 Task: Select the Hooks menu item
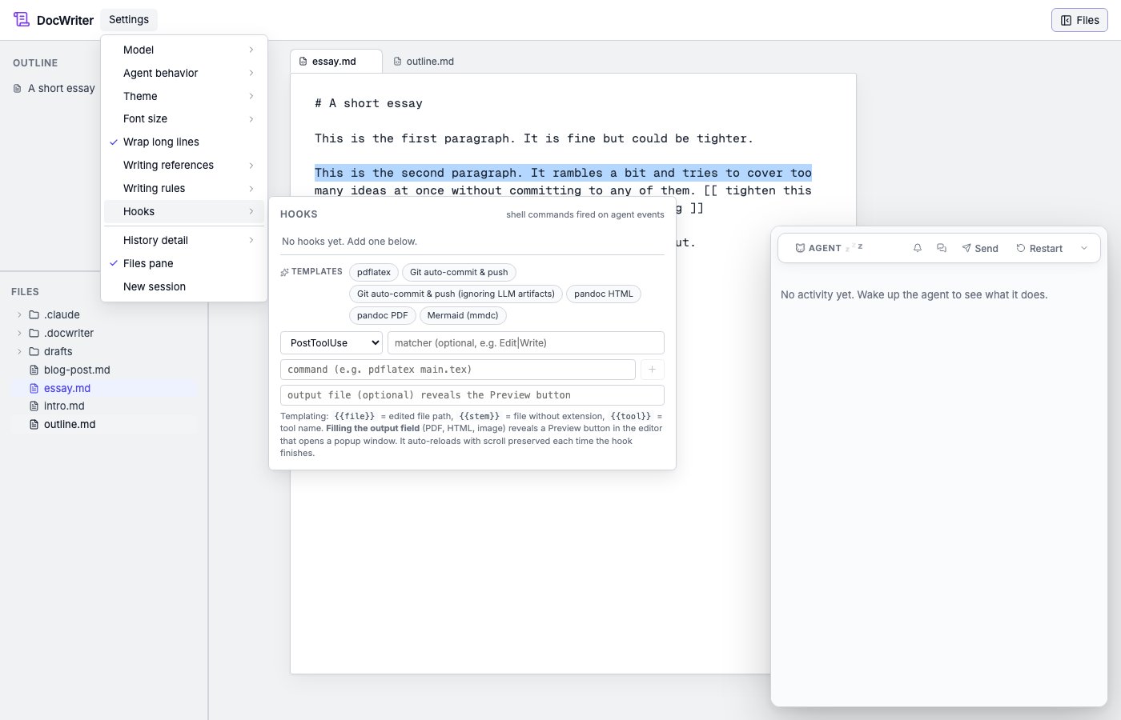(x=184, y=211)
